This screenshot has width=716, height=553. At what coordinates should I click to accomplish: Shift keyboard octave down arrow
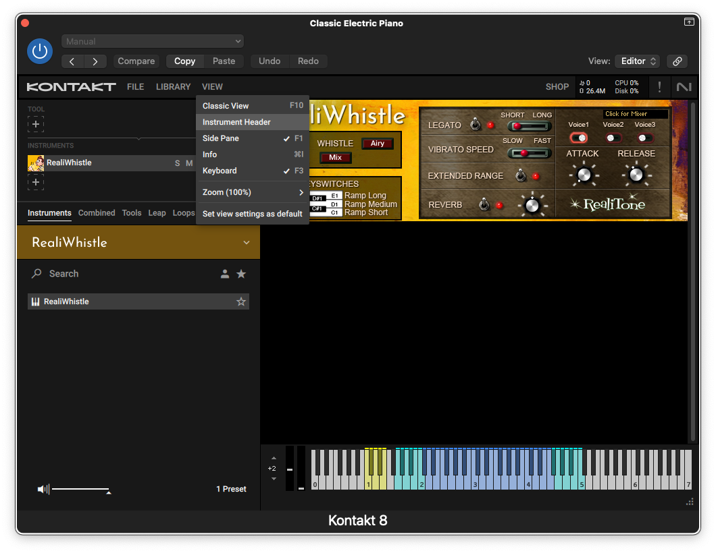tap(274, 479)
